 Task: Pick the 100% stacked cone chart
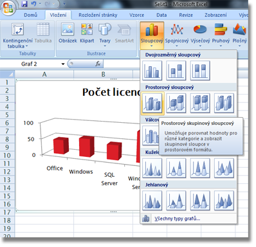coord(200,168)
